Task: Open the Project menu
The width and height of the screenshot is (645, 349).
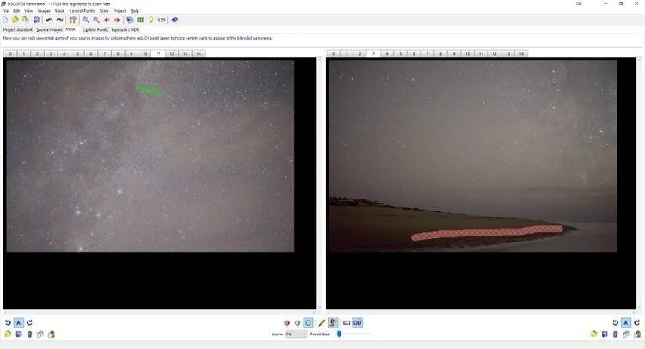Action: point(120,11)
